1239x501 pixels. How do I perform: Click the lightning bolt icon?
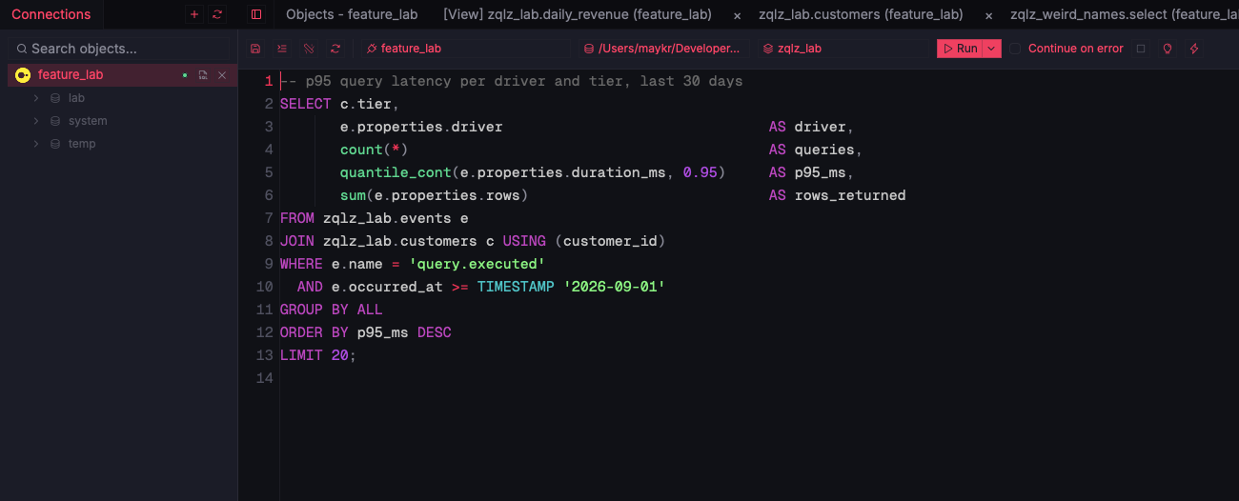click(1194, 49)
